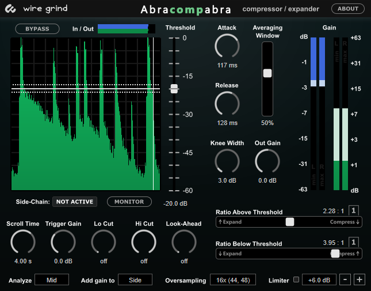Click the Wire Grind logo icon
The width and height of the screenshot is (371, 291).
(10, 9)
